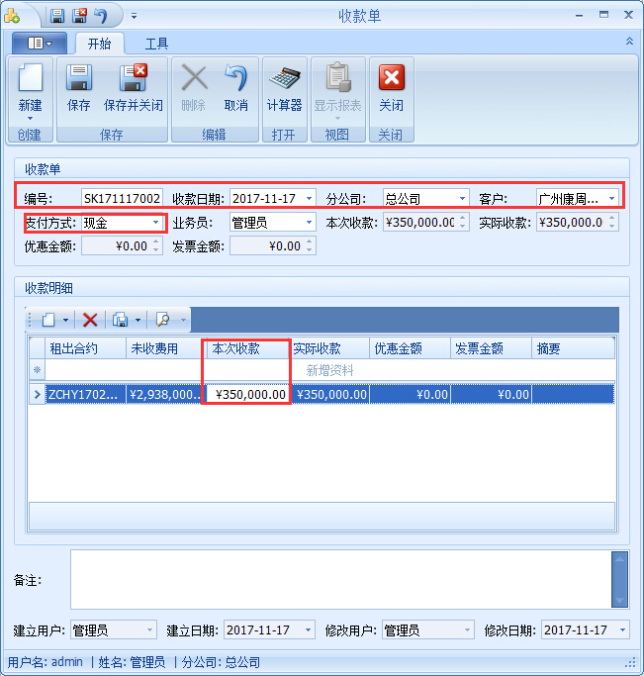
Task: Adjust the 发票金额 spinner
Action: tap(309, 246)
